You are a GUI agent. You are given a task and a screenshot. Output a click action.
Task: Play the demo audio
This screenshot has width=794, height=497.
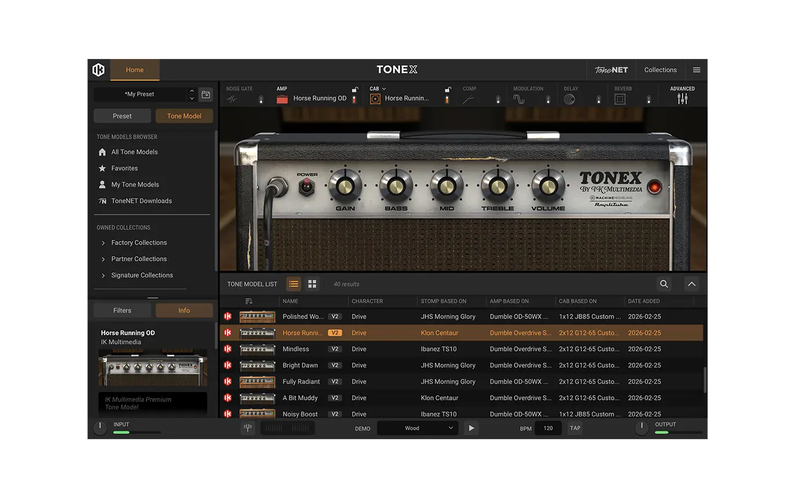471,428
